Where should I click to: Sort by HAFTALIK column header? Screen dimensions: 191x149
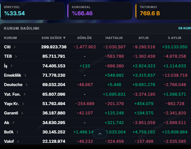click(114, 38)
